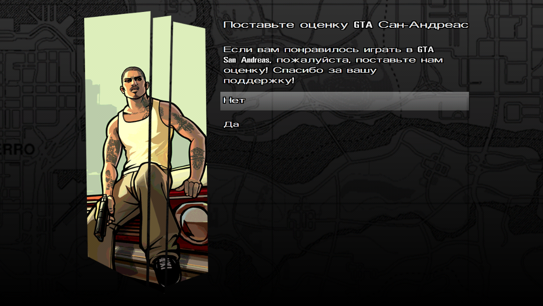543x306 pixels.
Task: Click the "Спасибо за вашу поддержку!" message
Action: click(300, 75)
